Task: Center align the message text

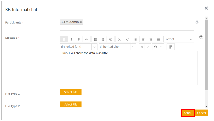Action: coord(143,39)
